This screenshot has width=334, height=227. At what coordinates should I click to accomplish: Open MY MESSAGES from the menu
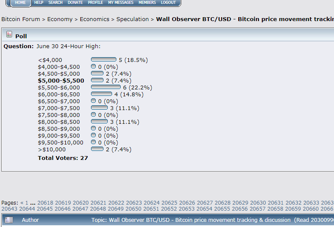click(121, 3)
